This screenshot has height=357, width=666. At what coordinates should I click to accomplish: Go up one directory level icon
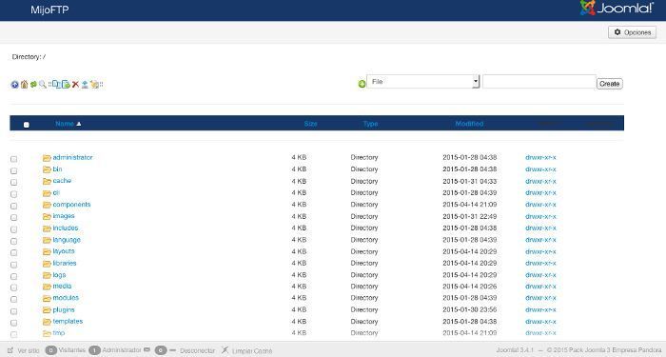click(x=15, y=85)
